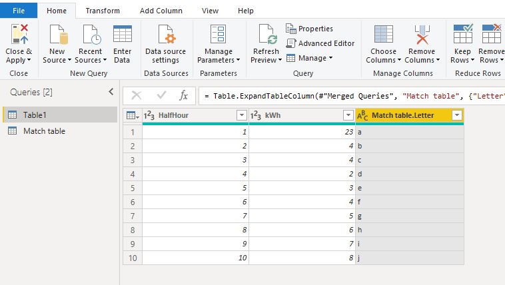Image resolution: width=505 pixels, height=285 pixels.
Task: Select row number 8
Action: (x=133, y=230)
